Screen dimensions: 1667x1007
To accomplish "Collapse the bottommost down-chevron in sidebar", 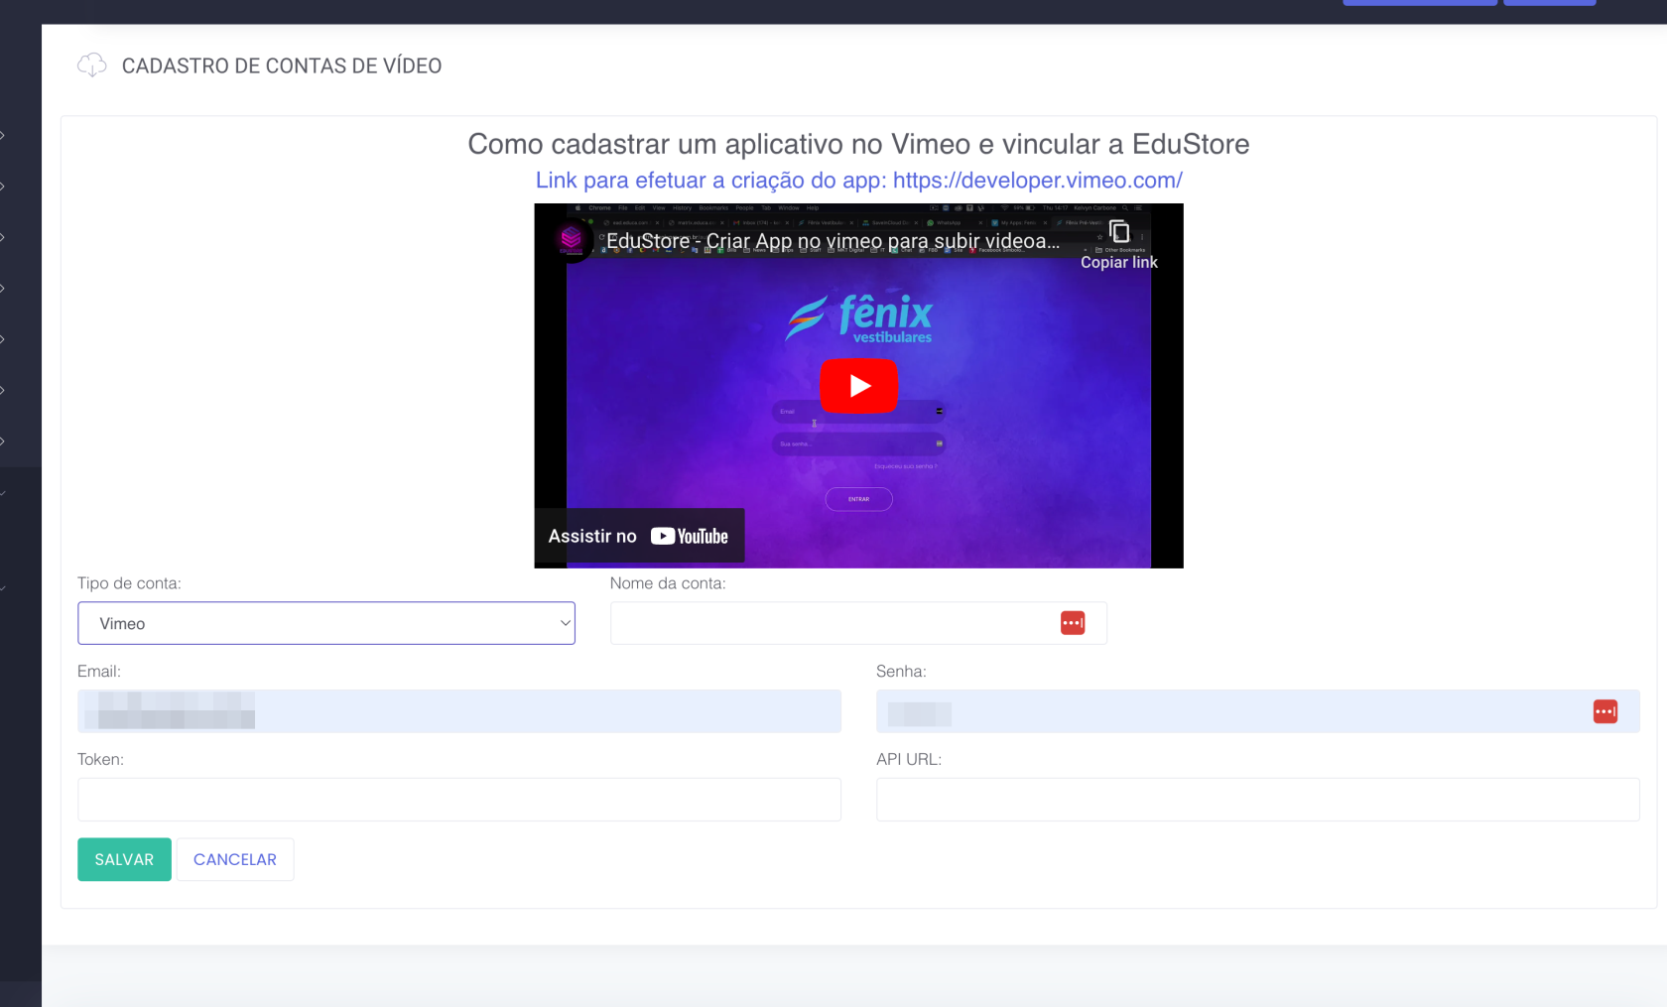I will click(4, 587).
